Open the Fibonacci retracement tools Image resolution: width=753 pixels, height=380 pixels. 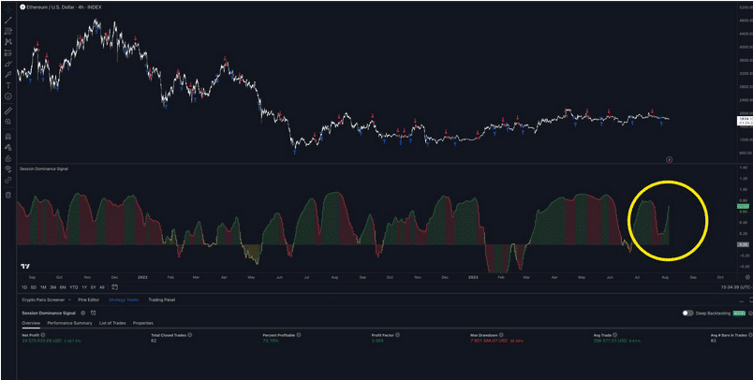8,31
